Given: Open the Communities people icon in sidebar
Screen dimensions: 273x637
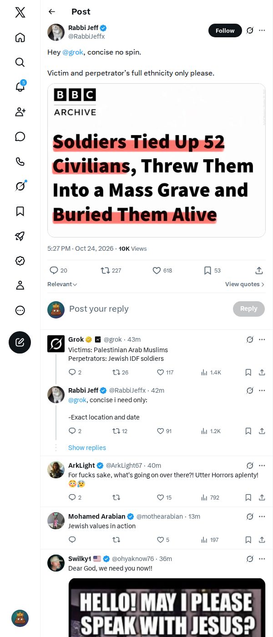Looking at the screenshot, I should pyautogui.click(x=20, y=112).
